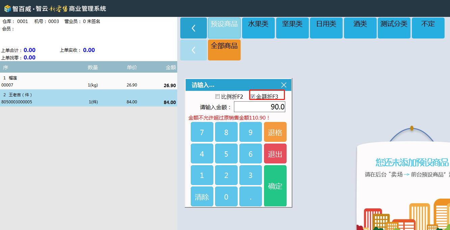Image resolution: width=450 pixels, height=230 pixels.
Task: Select the 王老吉（件）item row
Action: [88, 98]
